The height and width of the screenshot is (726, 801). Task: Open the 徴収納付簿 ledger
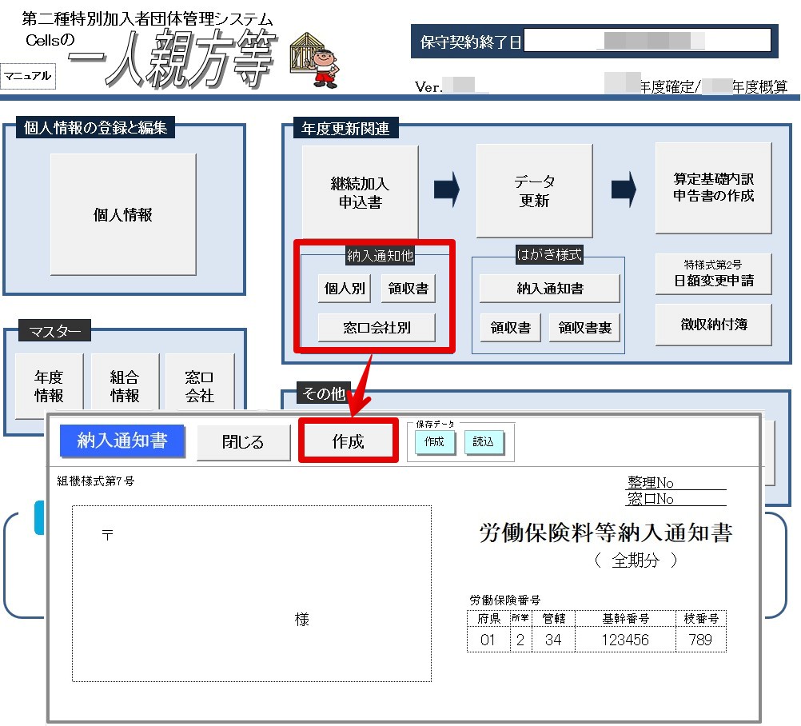(713, 324)
